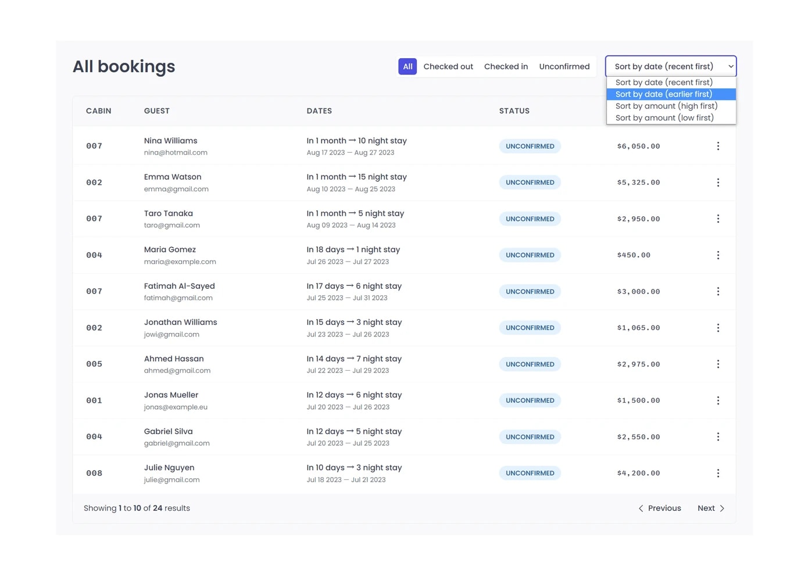Click the STATUS column header

click(x=514, y=111)
